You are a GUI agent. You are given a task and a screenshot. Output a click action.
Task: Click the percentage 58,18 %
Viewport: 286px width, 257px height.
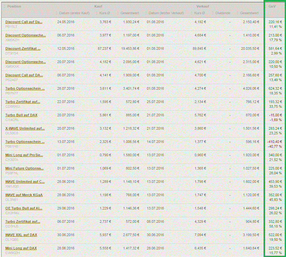tap(276, 227)
